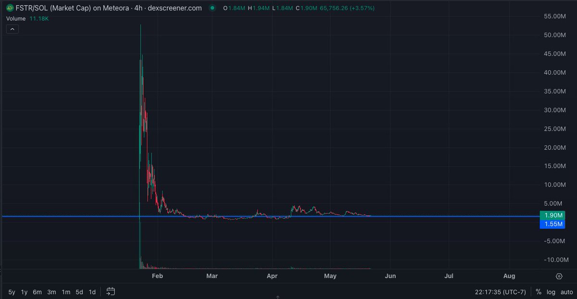Select the 5d time interval

tap(79, 291)
